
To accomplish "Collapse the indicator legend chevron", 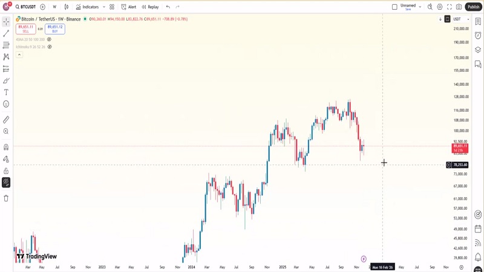I will [x=19, y=54].
